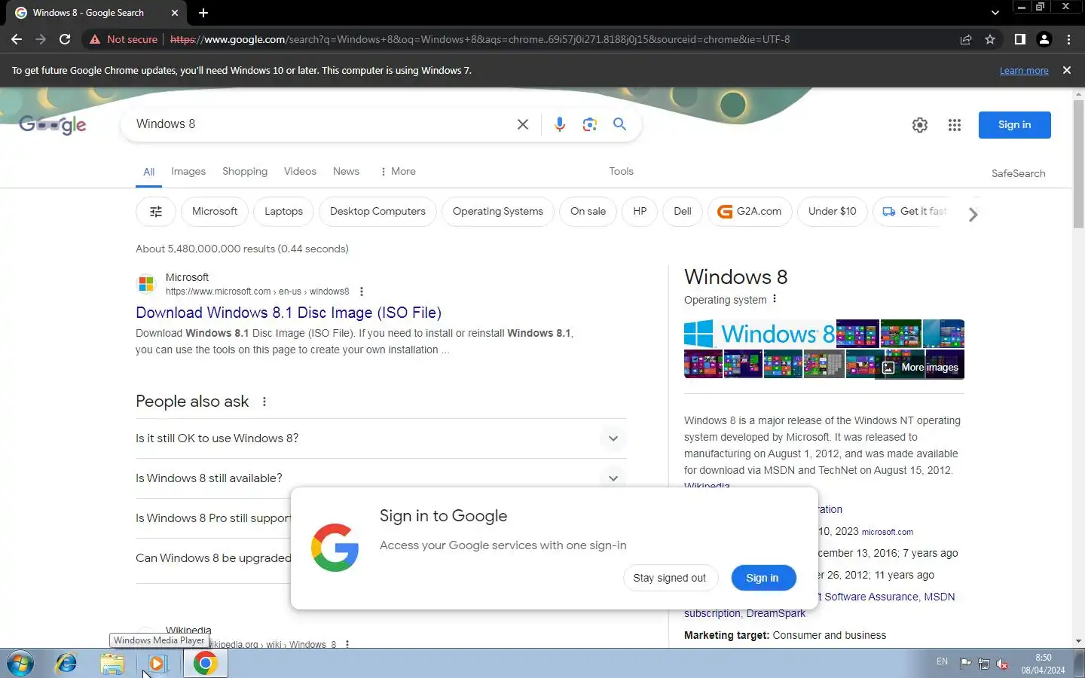Close the Windows 8 - Google Search tab
The width and height of the screenshot is (1085, 678).
[x=175, y=13]
